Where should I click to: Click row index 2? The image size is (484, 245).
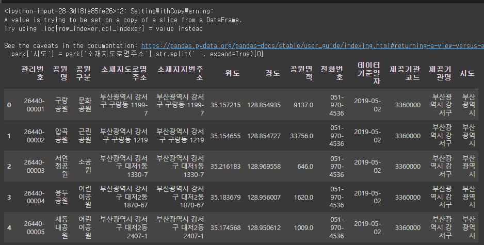coord(9,166)
